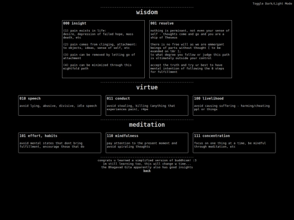Click the 'meditation' section heading
Image resolution: width=294 pixels, height=220 pixels.
tap(147, 124)
